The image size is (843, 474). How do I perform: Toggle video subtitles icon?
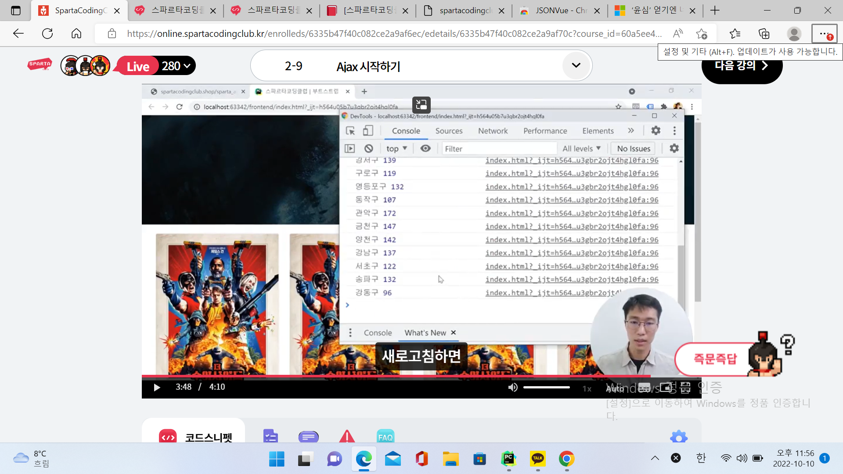pos(644,388)
